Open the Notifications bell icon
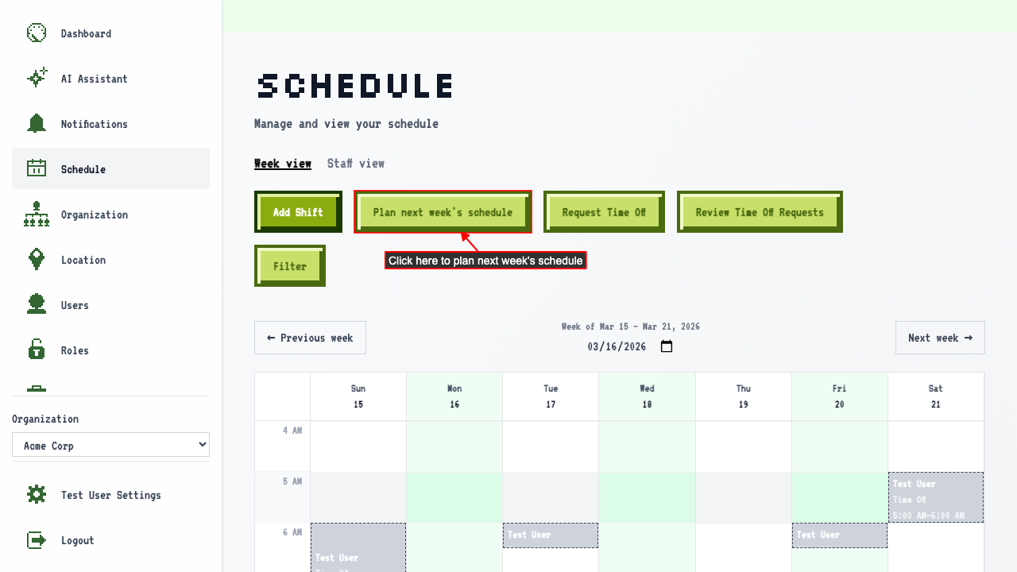This screenshot has height=572, width=1017. [x=37, y=123]
